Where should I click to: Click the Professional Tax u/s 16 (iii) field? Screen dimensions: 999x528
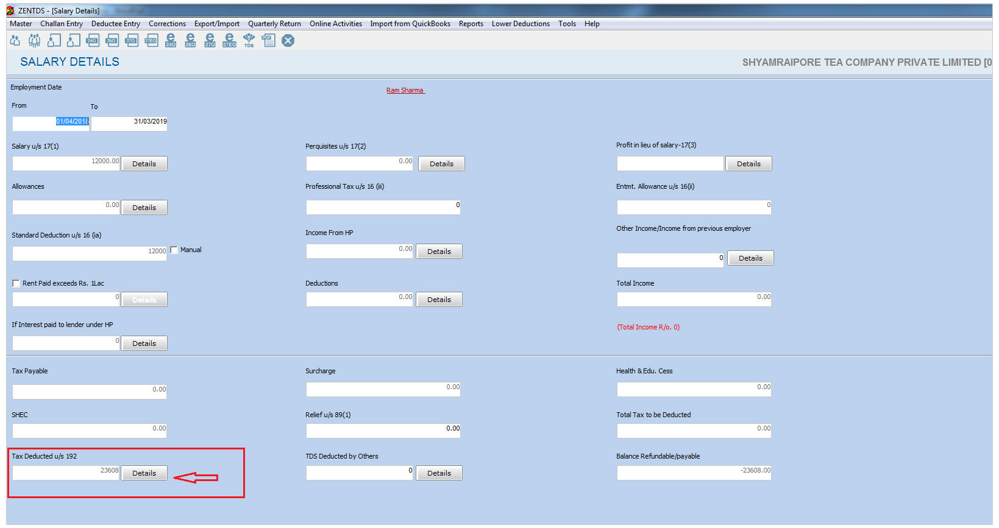[x=383, y=207]
